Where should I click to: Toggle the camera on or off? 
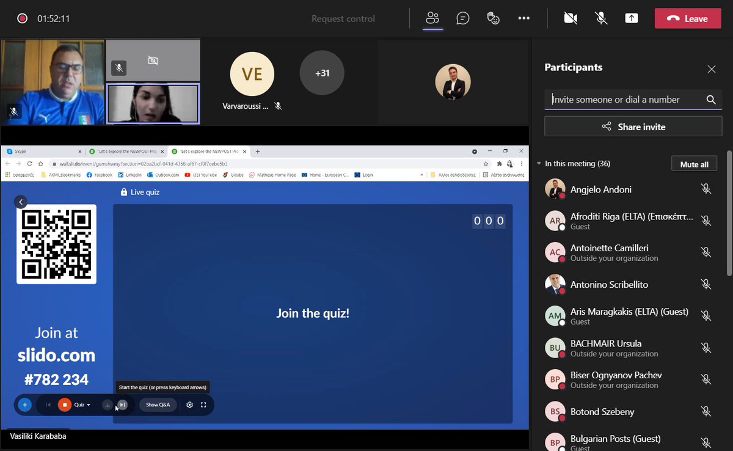pos(571,18)
